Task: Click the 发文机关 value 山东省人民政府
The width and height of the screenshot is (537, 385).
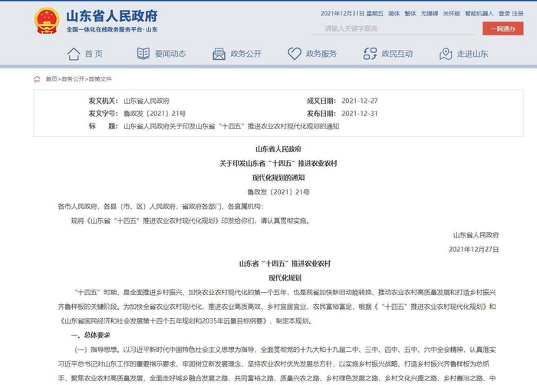Action: click(147, 101)
